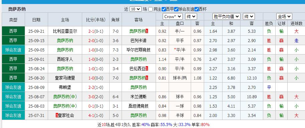
Task: Select the 球会友谊 type cell for 25-07-31
Action: (13, 115)
